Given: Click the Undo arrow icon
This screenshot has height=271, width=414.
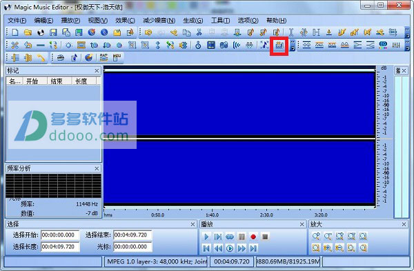Looking at the screenshot, I should pos(148,32).
